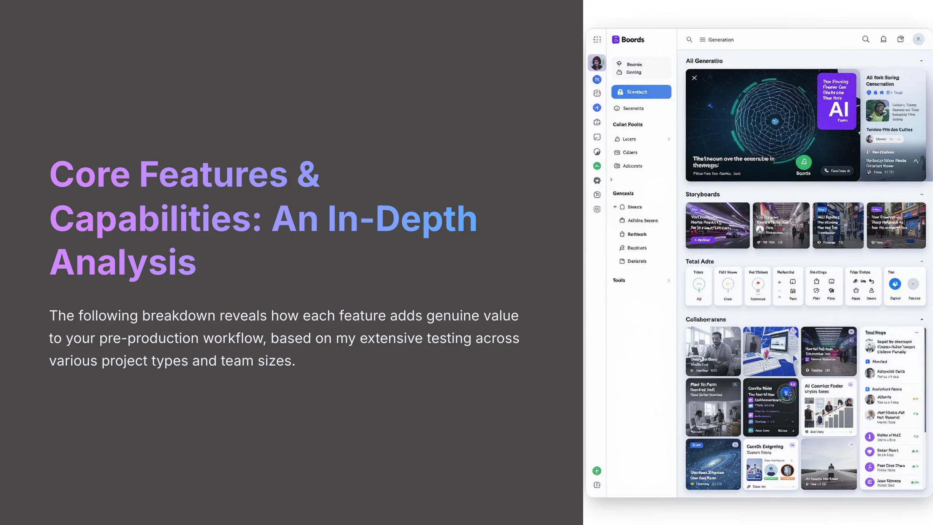Image resolution: width=933 pixels, height=525 pixels.
Task: Click the green circle icon in the Telars card
Action: click(x=699, y=284)
